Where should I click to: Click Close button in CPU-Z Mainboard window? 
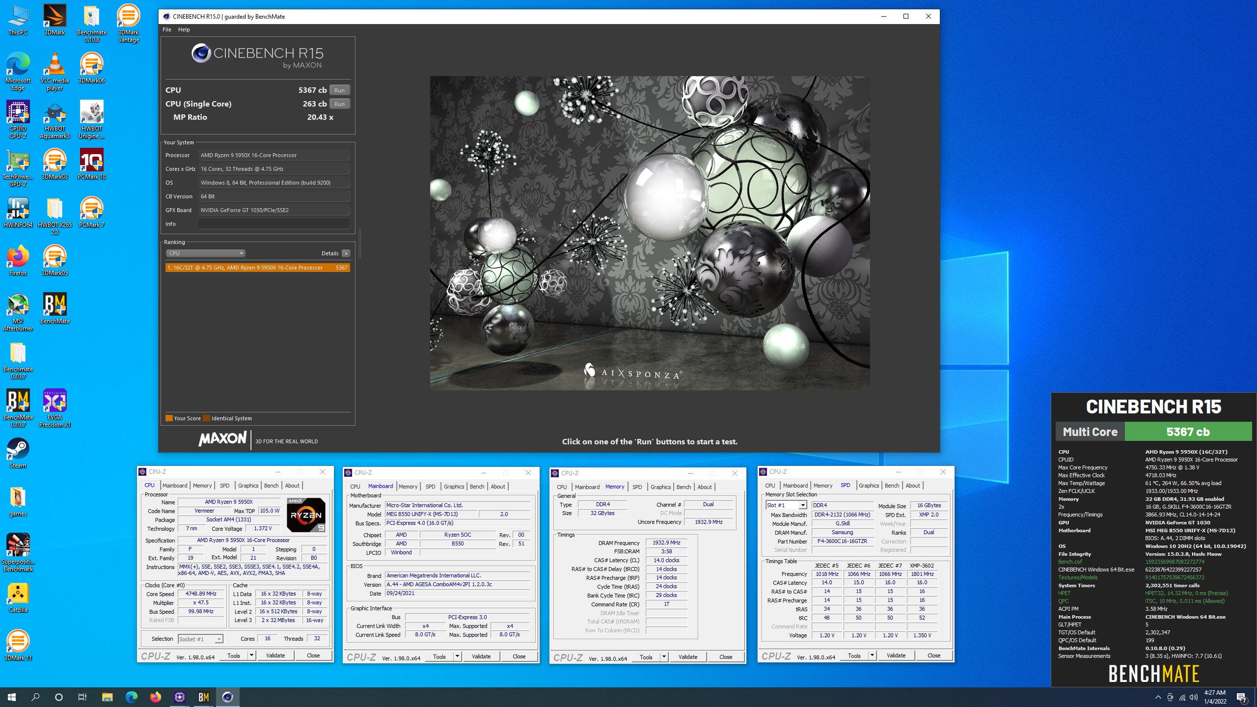(x=519, y=656)
